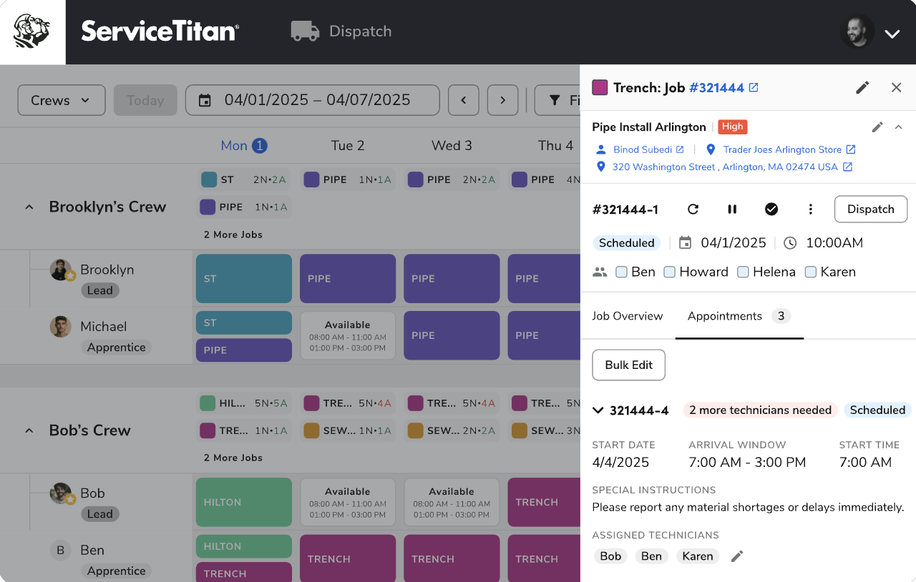Viewport: 916px width, 582px height.
Task: Click calendar icon next to 04/1/2025
Action: coord(685,243)
